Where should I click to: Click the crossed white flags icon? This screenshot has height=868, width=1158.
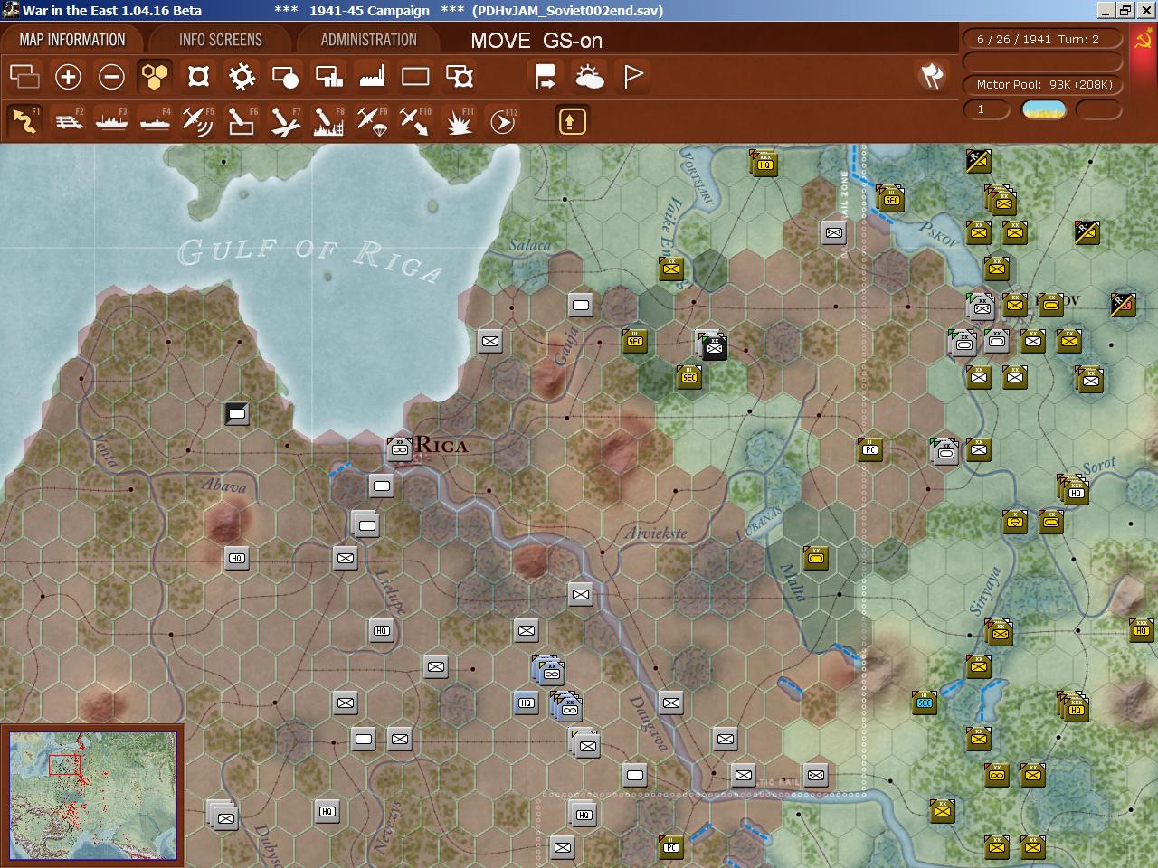coord(932,76)
